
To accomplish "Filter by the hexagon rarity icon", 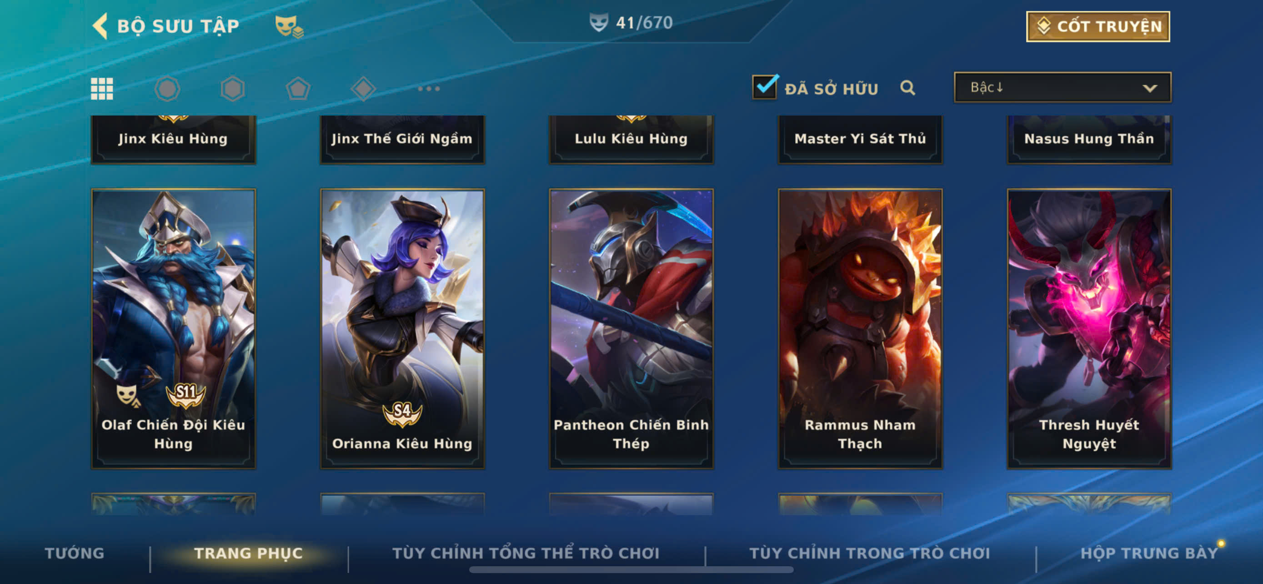I will [232, 89].
